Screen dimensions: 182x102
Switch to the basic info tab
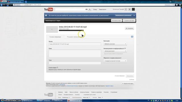[55, 37]
